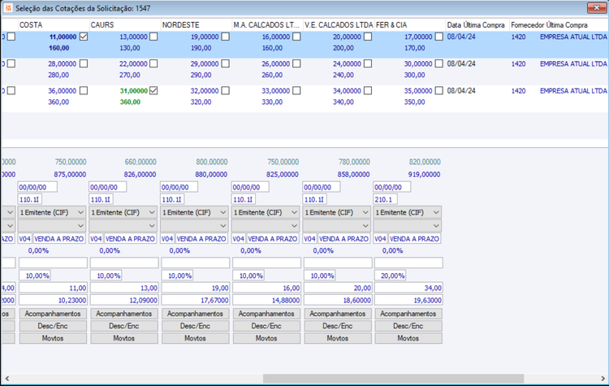Click Desc/Enc button under FER & CIA column
This screenshot has height=386, width=609.
click(x=408, y=326)
